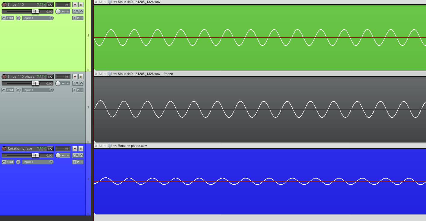Open the Input 1 dropdown on track 1
The image size is (426, 221).
(x=38, y=18)
